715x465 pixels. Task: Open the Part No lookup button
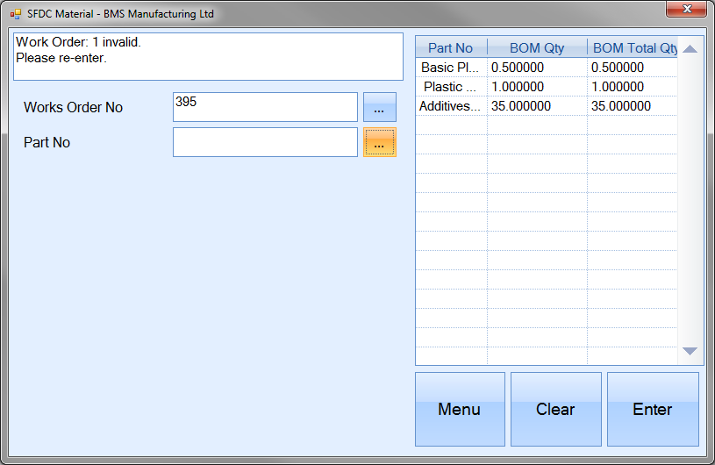[x=379, y=142]
